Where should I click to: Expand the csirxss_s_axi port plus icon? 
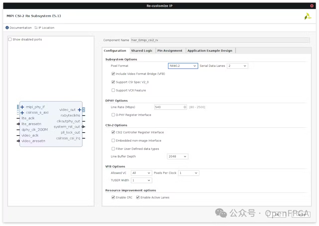click(x=22, y=113)
